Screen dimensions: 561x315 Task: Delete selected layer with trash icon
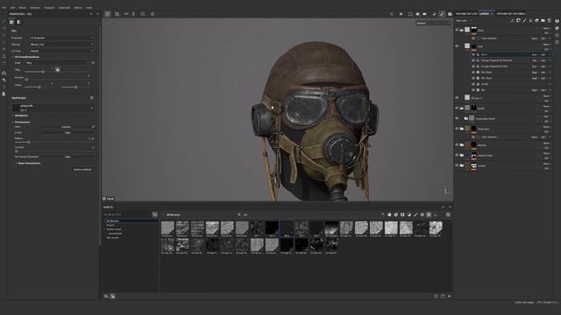tap(550, 21)
